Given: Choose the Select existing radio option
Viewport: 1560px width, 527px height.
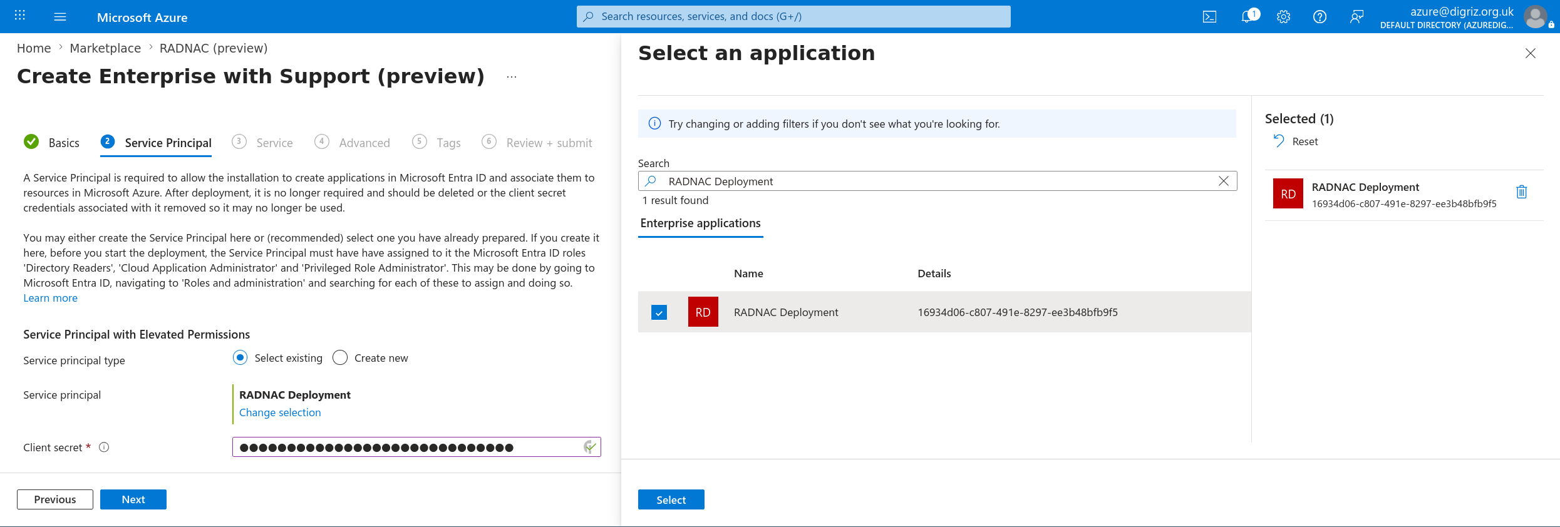Looking at the screenshot, I should click(240, 357).
